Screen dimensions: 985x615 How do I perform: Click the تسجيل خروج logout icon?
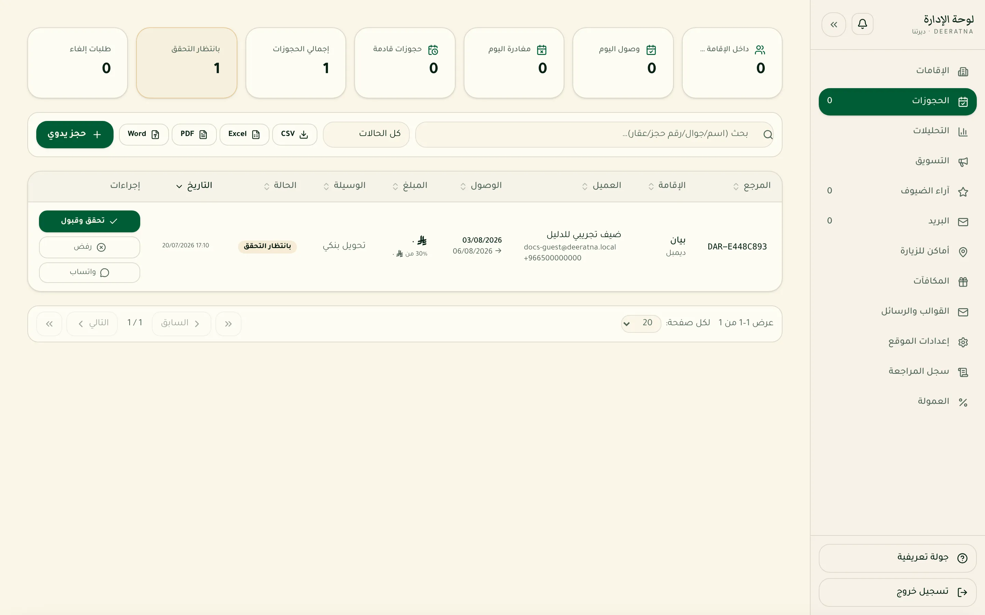(962, 593)
